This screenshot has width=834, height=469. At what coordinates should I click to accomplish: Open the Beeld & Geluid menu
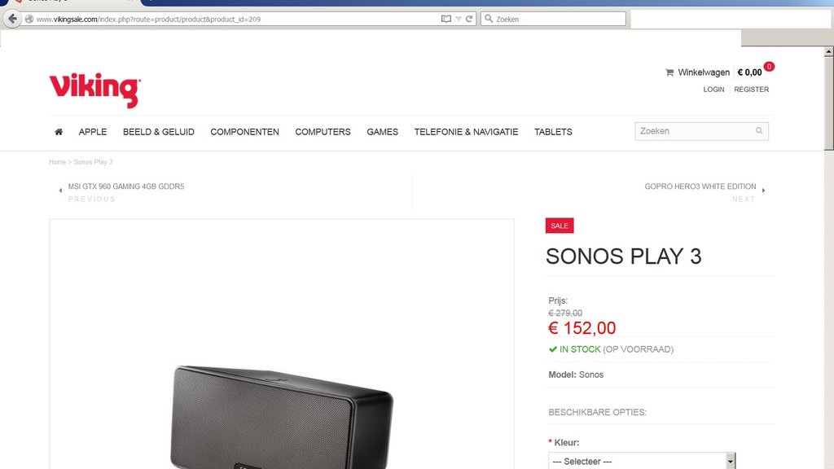159,132
